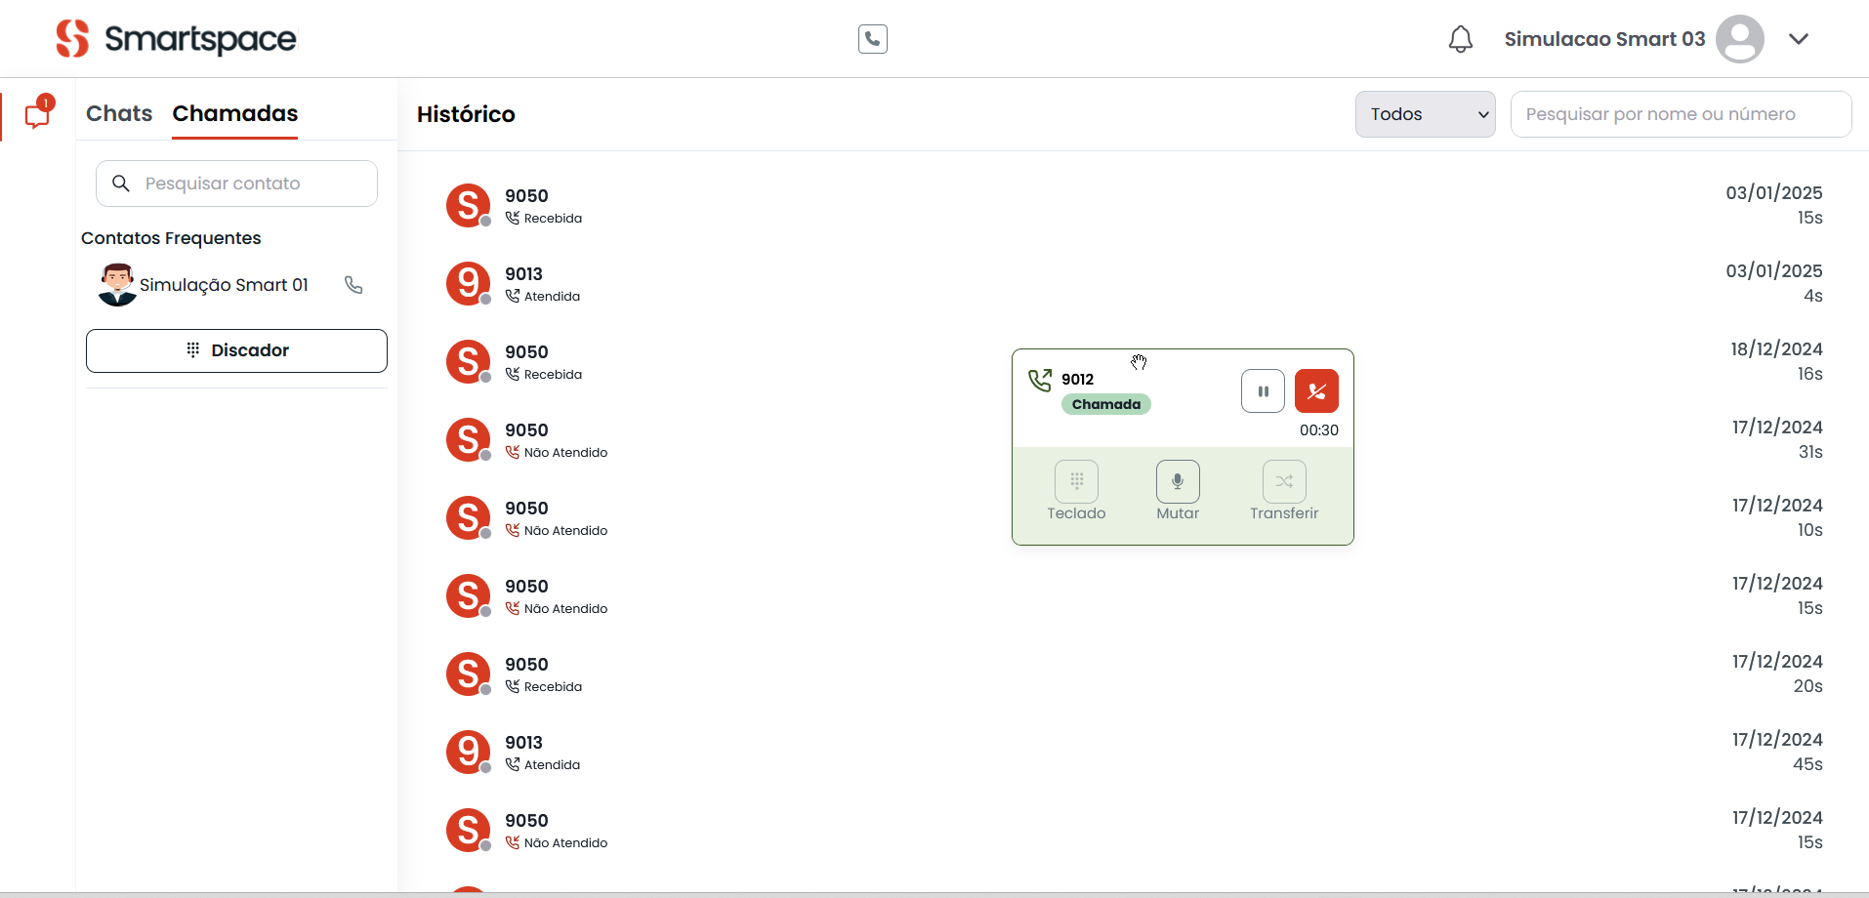
Task: Select the Chamadas tab
Action: (x=234, y=113)
